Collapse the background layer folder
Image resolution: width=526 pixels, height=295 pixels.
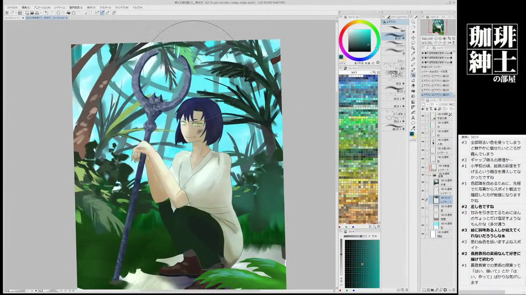click(431, 175)
